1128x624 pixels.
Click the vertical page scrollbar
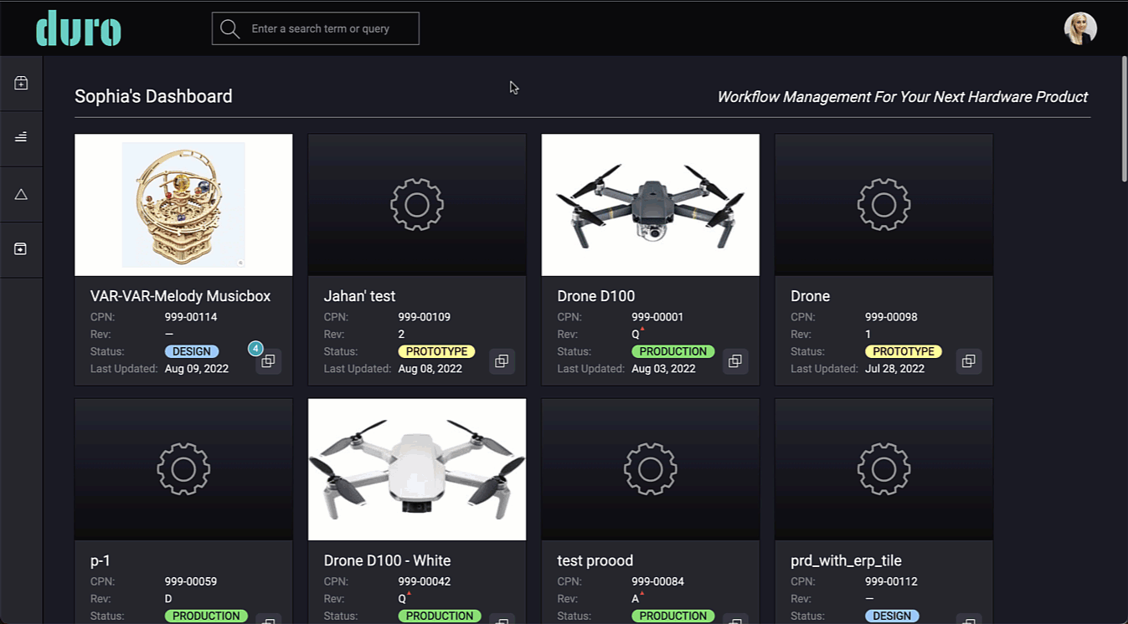[x=1124, y=117]
